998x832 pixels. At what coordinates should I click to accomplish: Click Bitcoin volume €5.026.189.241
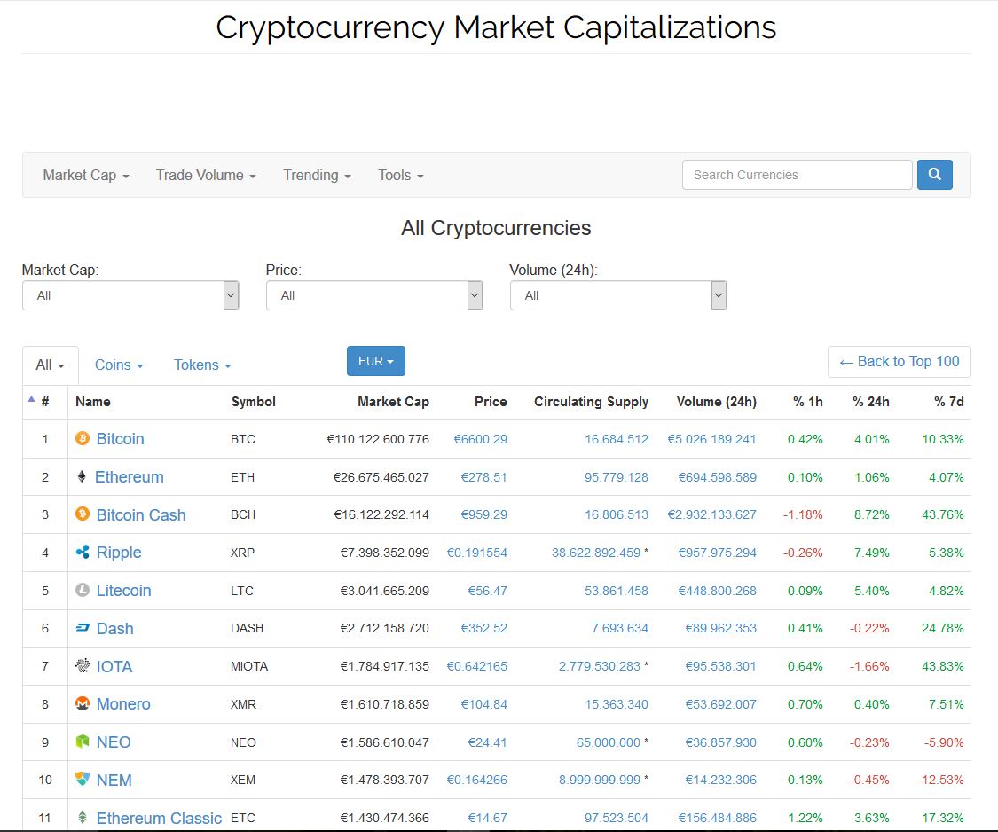coord(711,438)
